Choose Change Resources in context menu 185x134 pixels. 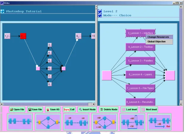point(159,37)
